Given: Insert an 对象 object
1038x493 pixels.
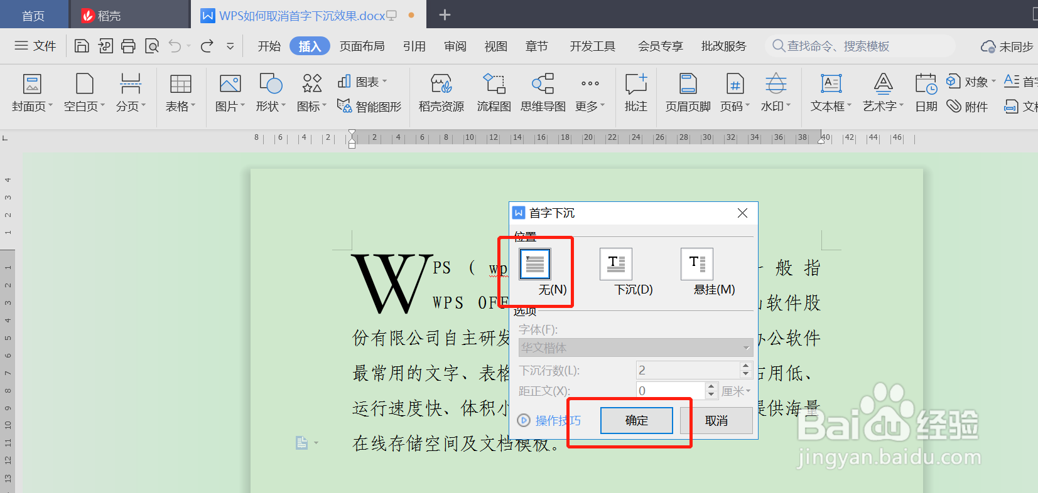Looking at the screenshot, I should pos(971,82).
